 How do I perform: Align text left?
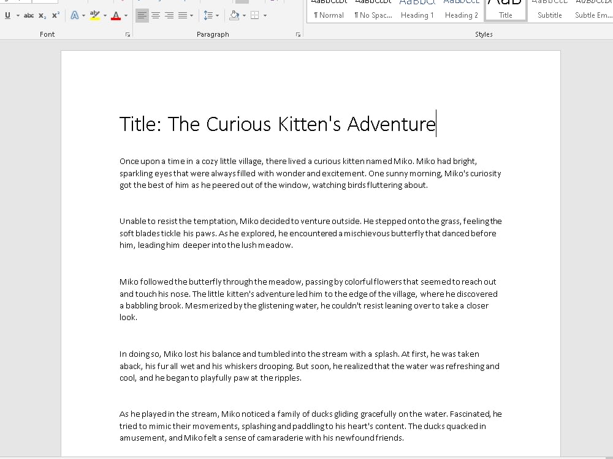click(142, 16)
